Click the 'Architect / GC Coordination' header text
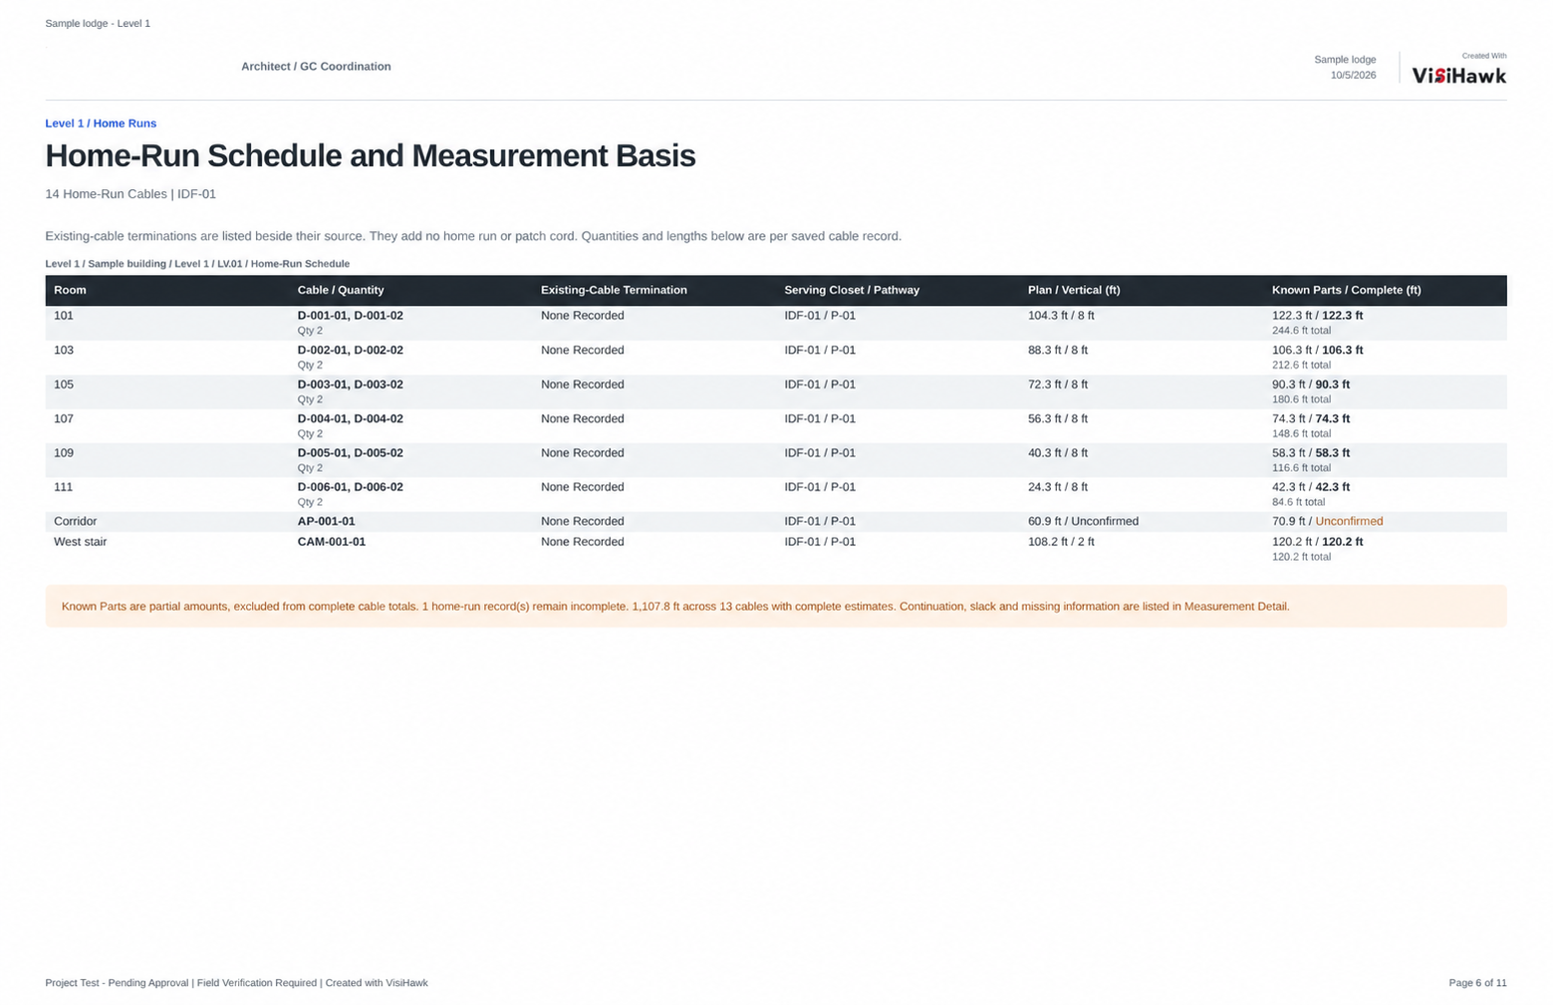 tap(316, 67)
